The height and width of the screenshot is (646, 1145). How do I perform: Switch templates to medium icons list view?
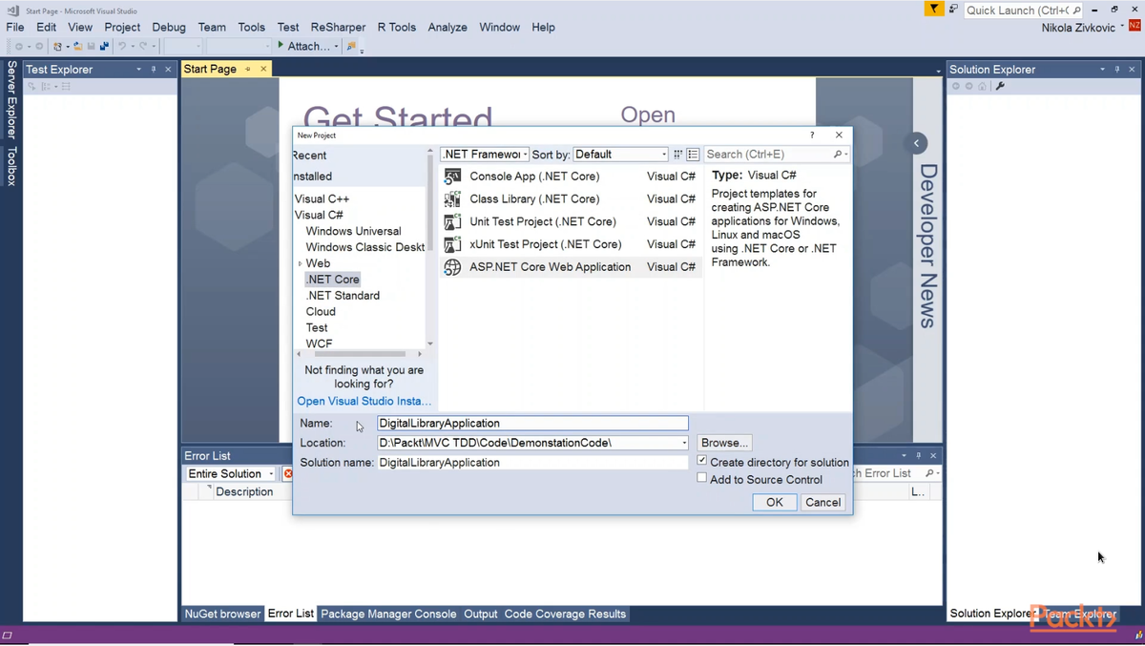coord(694,155)
